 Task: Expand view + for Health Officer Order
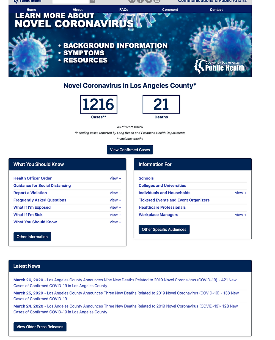pyautogui.click(x=116, y=178)
